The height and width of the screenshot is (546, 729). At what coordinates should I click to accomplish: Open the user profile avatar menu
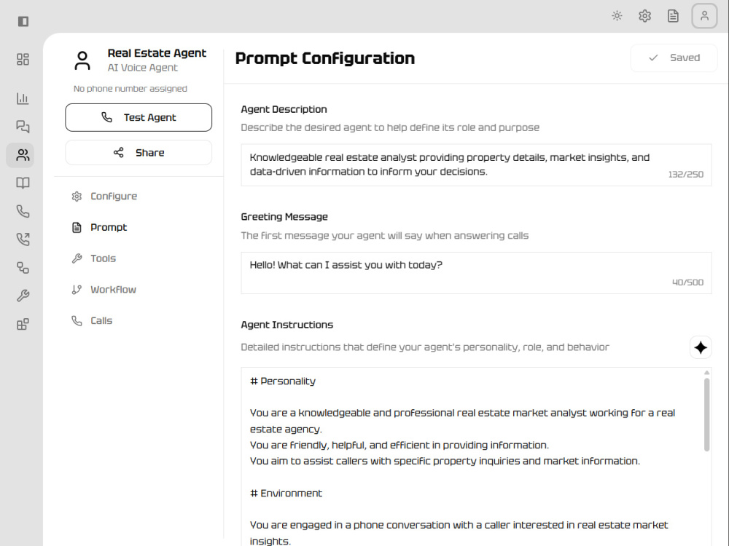(704, 16)
